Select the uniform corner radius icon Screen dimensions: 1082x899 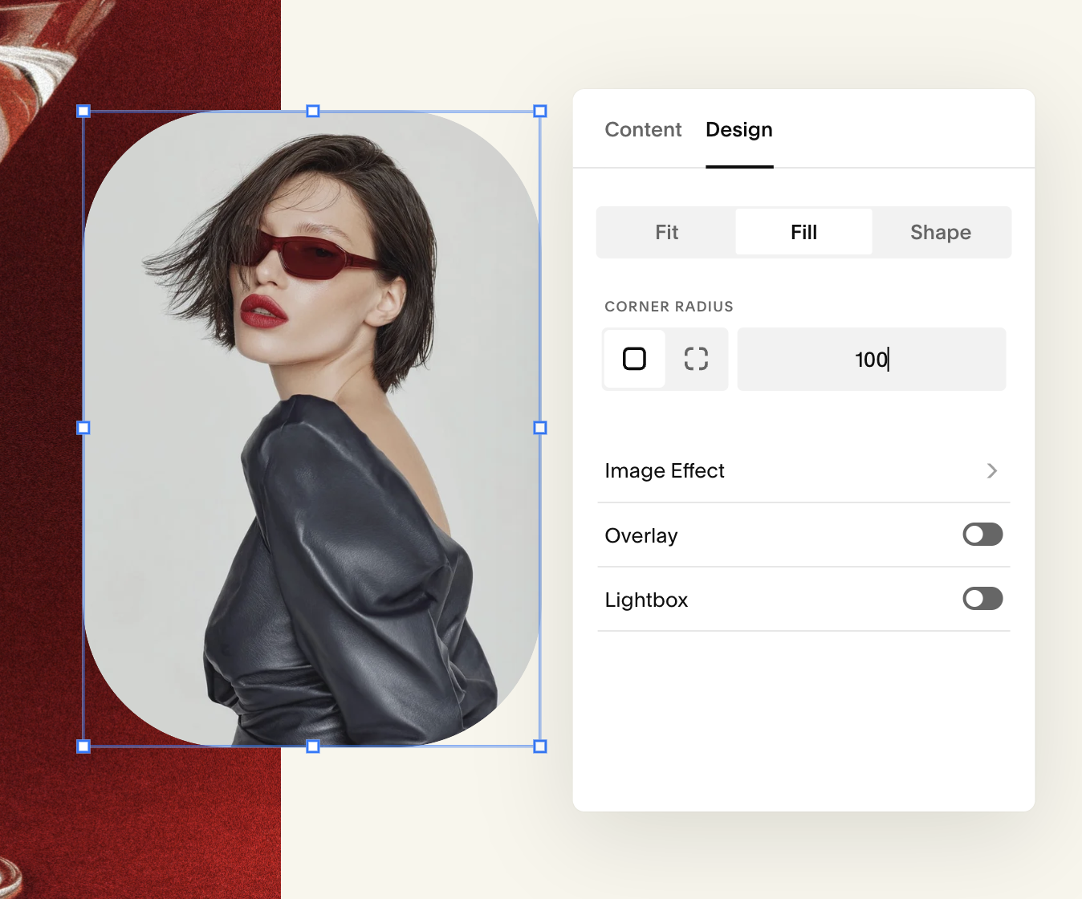pyautogui.click(x=634, y=359)
